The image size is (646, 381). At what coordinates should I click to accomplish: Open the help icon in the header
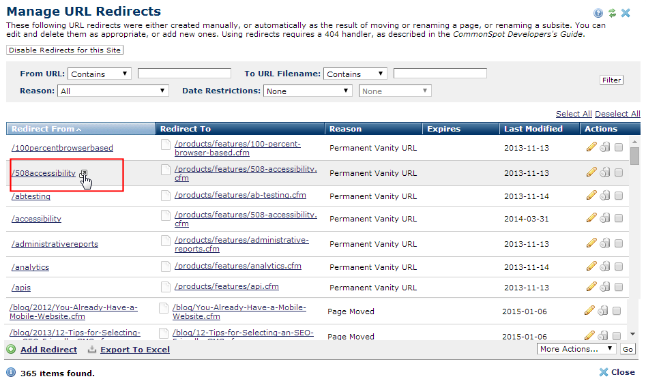click(598, 13)
